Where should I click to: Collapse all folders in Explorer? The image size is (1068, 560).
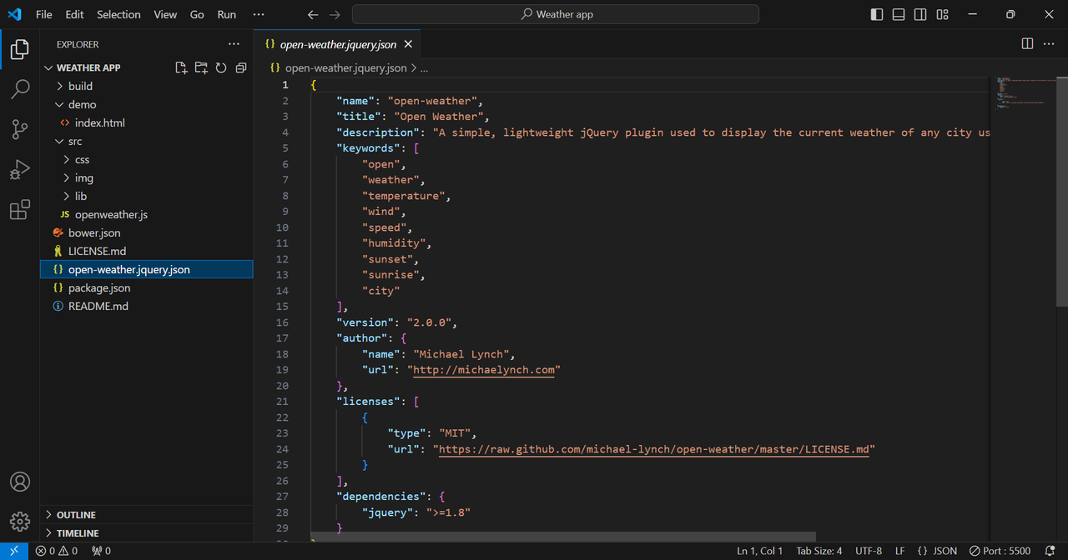(241, 67)
